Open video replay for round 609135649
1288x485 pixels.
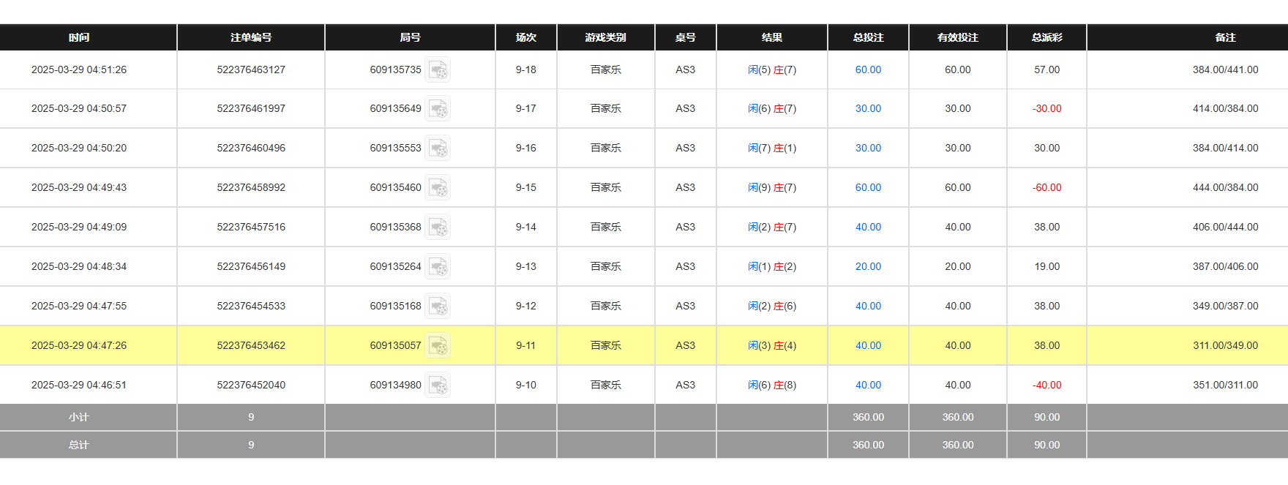[438, 108]
